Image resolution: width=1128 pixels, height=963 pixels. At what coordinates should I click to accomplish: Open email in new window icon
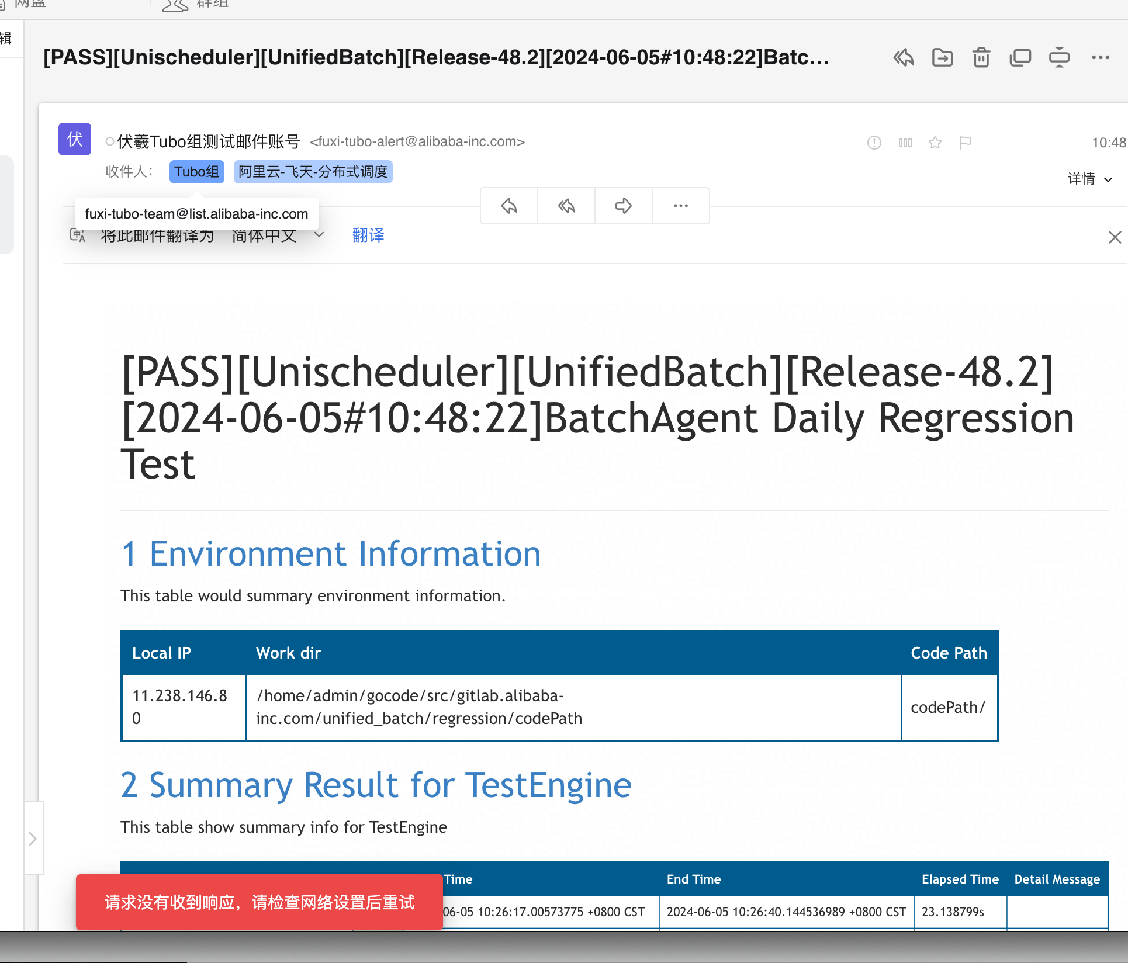(x=1020, y=58)
